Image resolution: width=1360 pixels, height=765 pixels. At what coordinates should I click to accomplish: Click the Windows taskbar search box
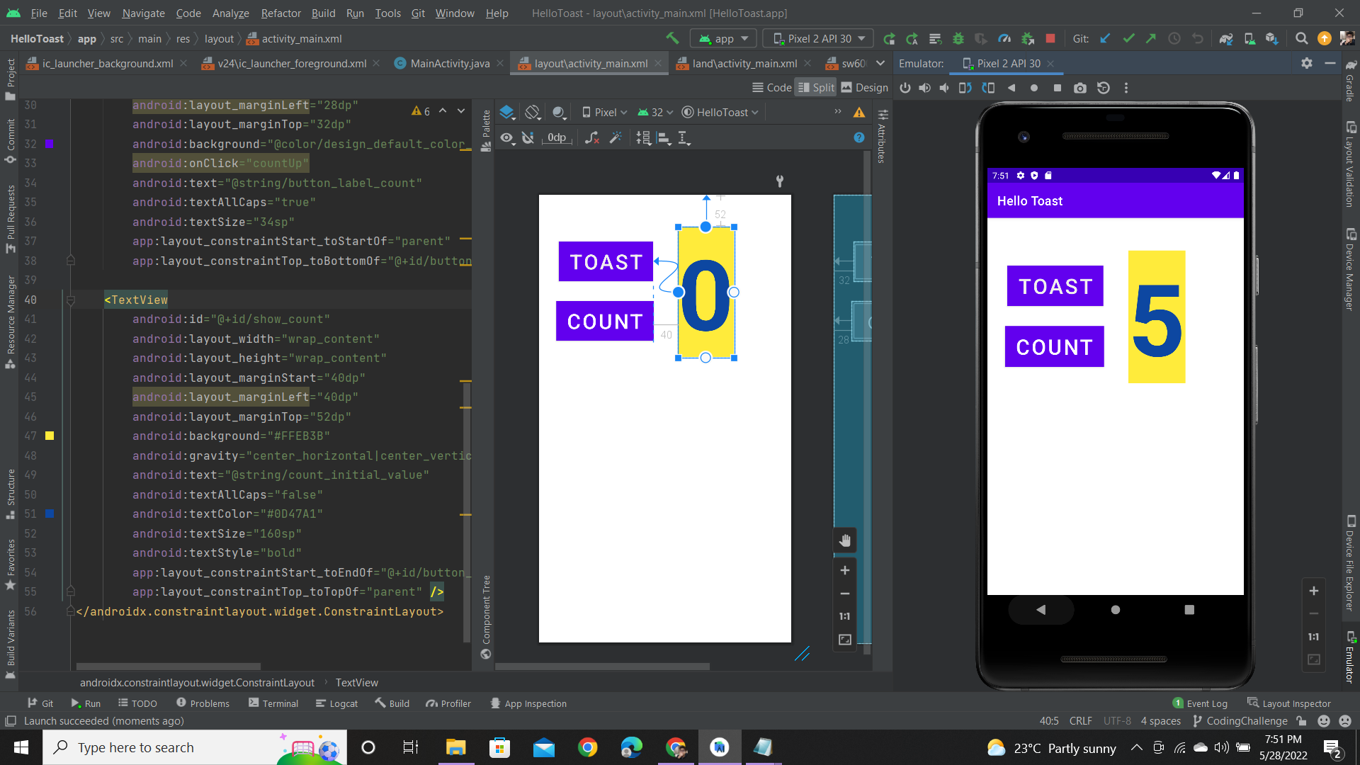(177, 747)
